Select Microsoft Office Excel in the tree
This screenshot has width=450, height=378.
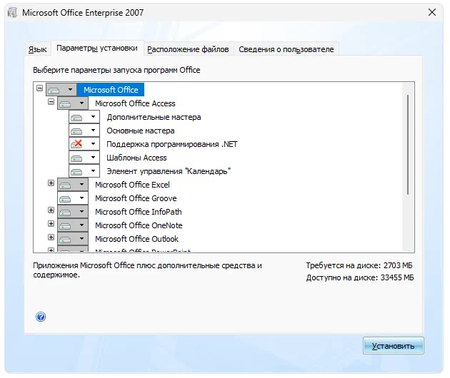[132, 185]
